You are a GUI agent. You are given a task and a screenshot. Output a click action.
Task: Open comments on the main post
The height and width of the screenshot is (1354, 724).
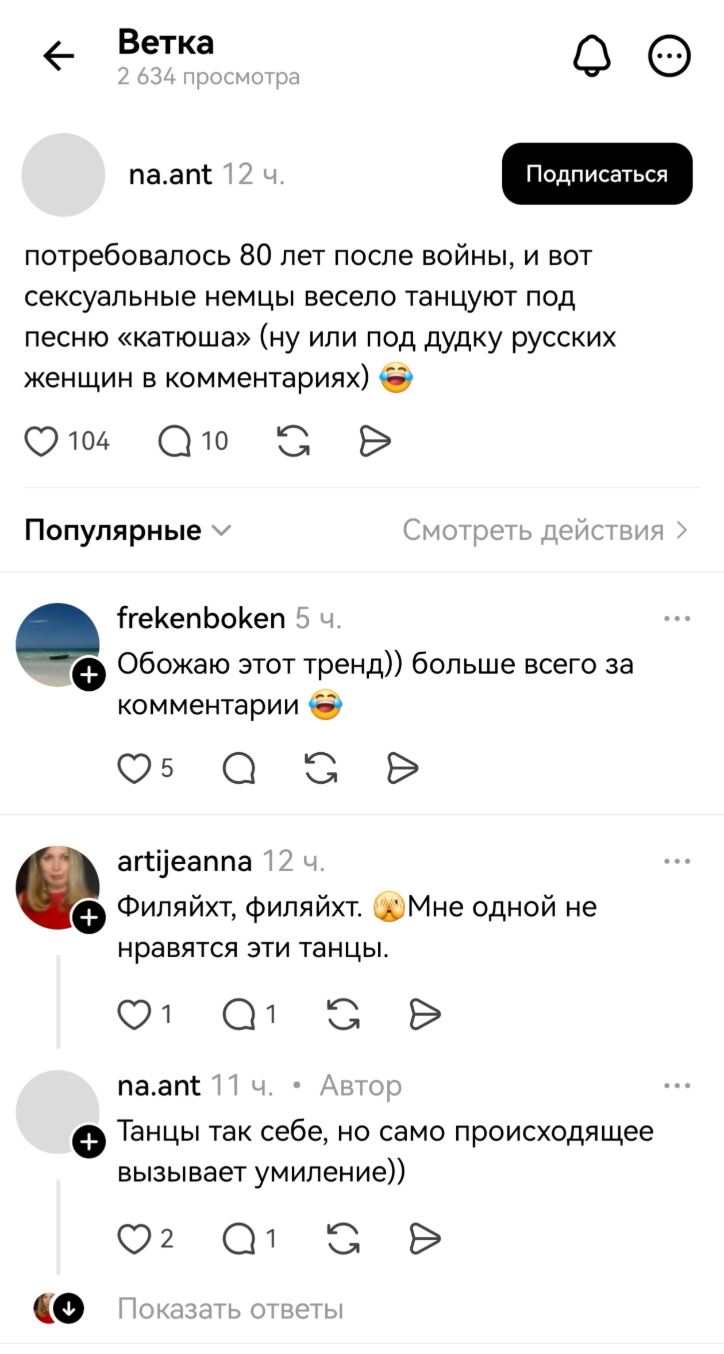(175, 442)
